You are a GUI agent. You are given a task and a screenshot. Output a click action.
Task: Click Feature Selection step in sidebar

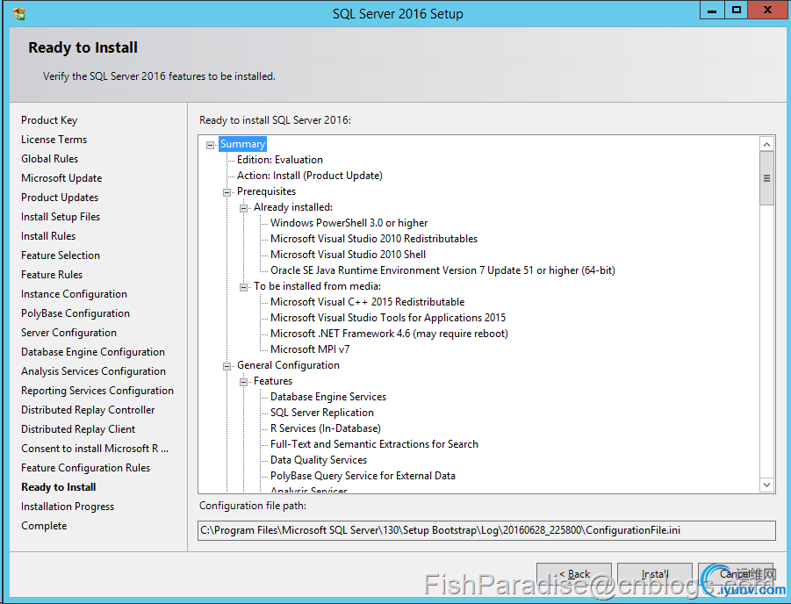point(61,255)
